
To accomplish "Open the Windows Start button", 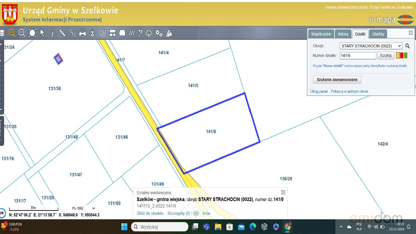I will point(124,227).
